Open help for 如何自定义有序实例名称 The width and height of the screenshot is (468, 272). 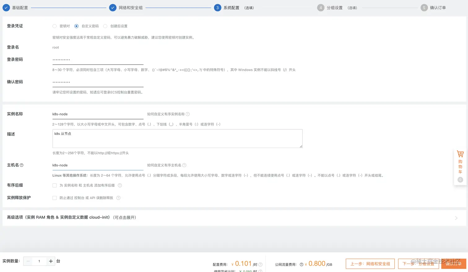(x=188, y=114)
